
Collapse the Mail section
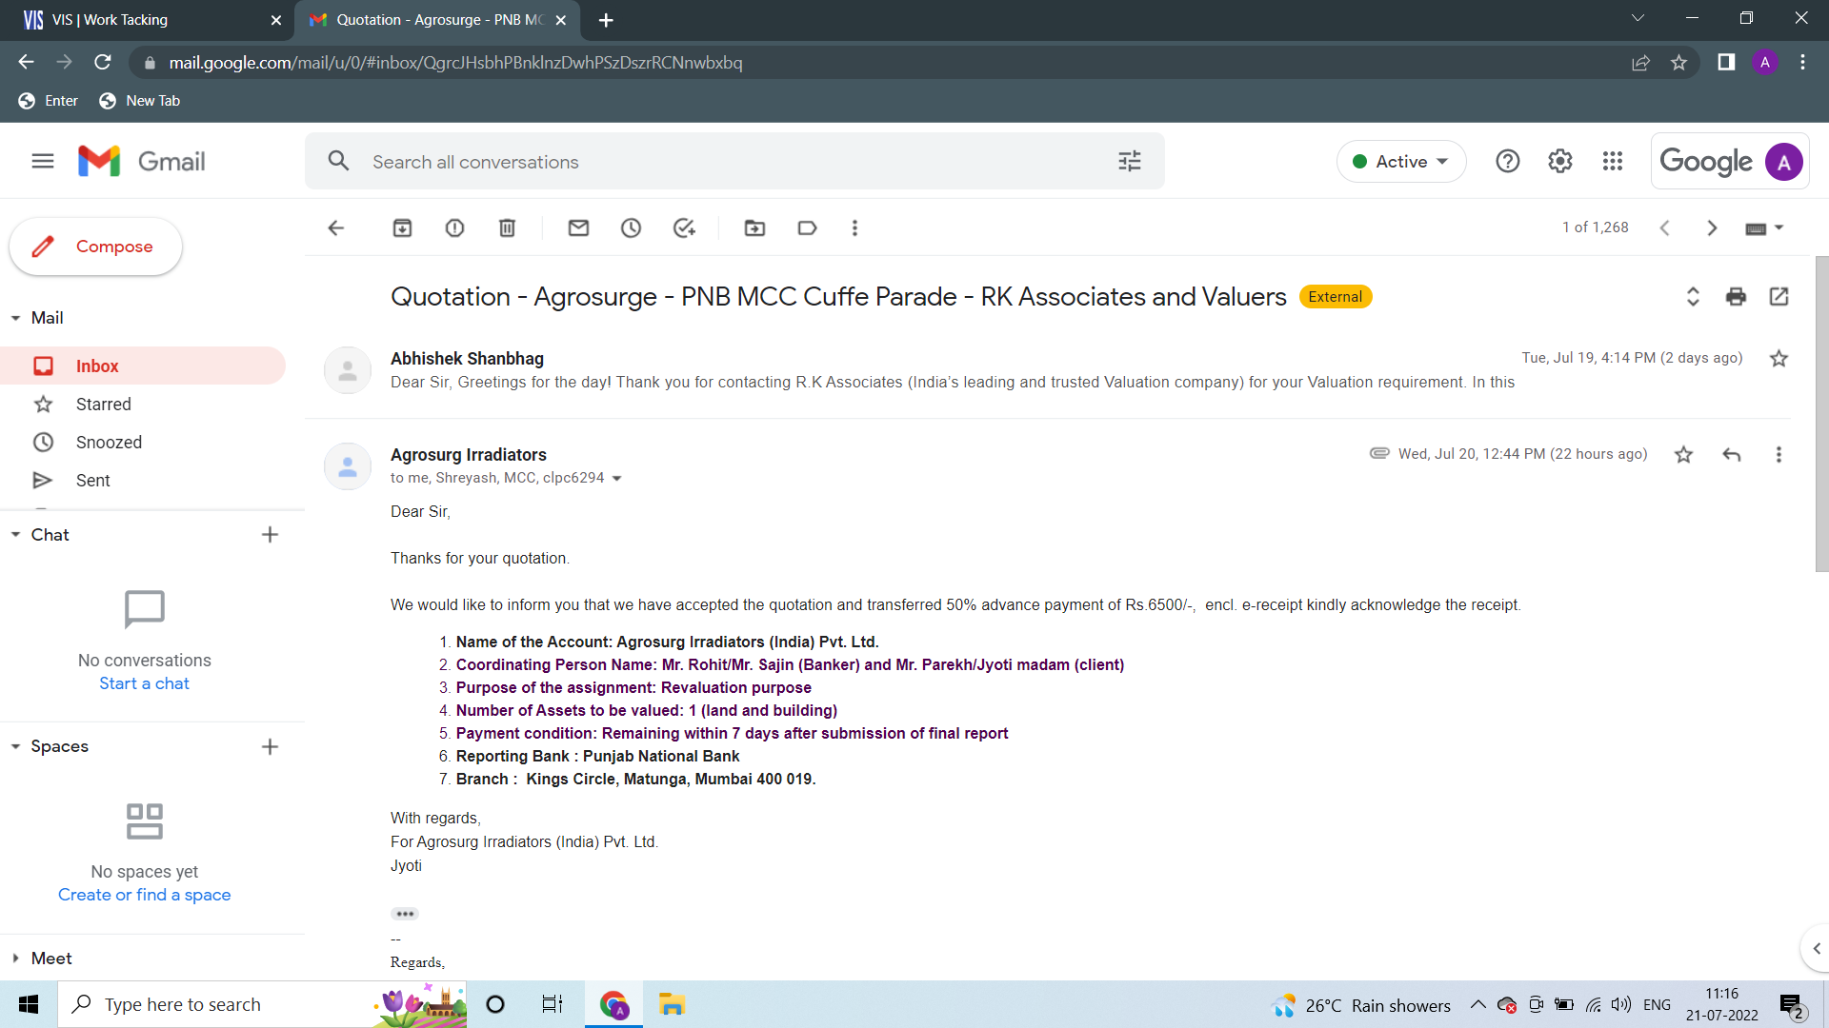(x=15, y=318)
